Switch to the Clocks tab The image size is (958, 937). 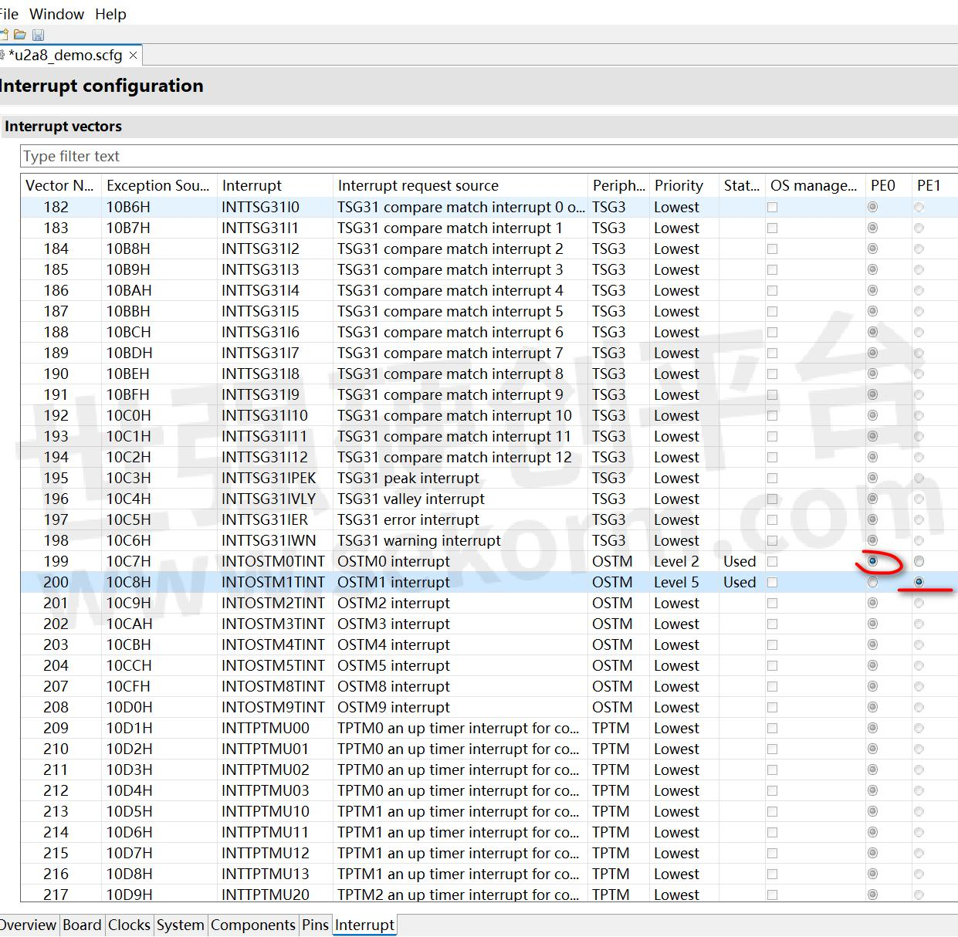(129, 925)
